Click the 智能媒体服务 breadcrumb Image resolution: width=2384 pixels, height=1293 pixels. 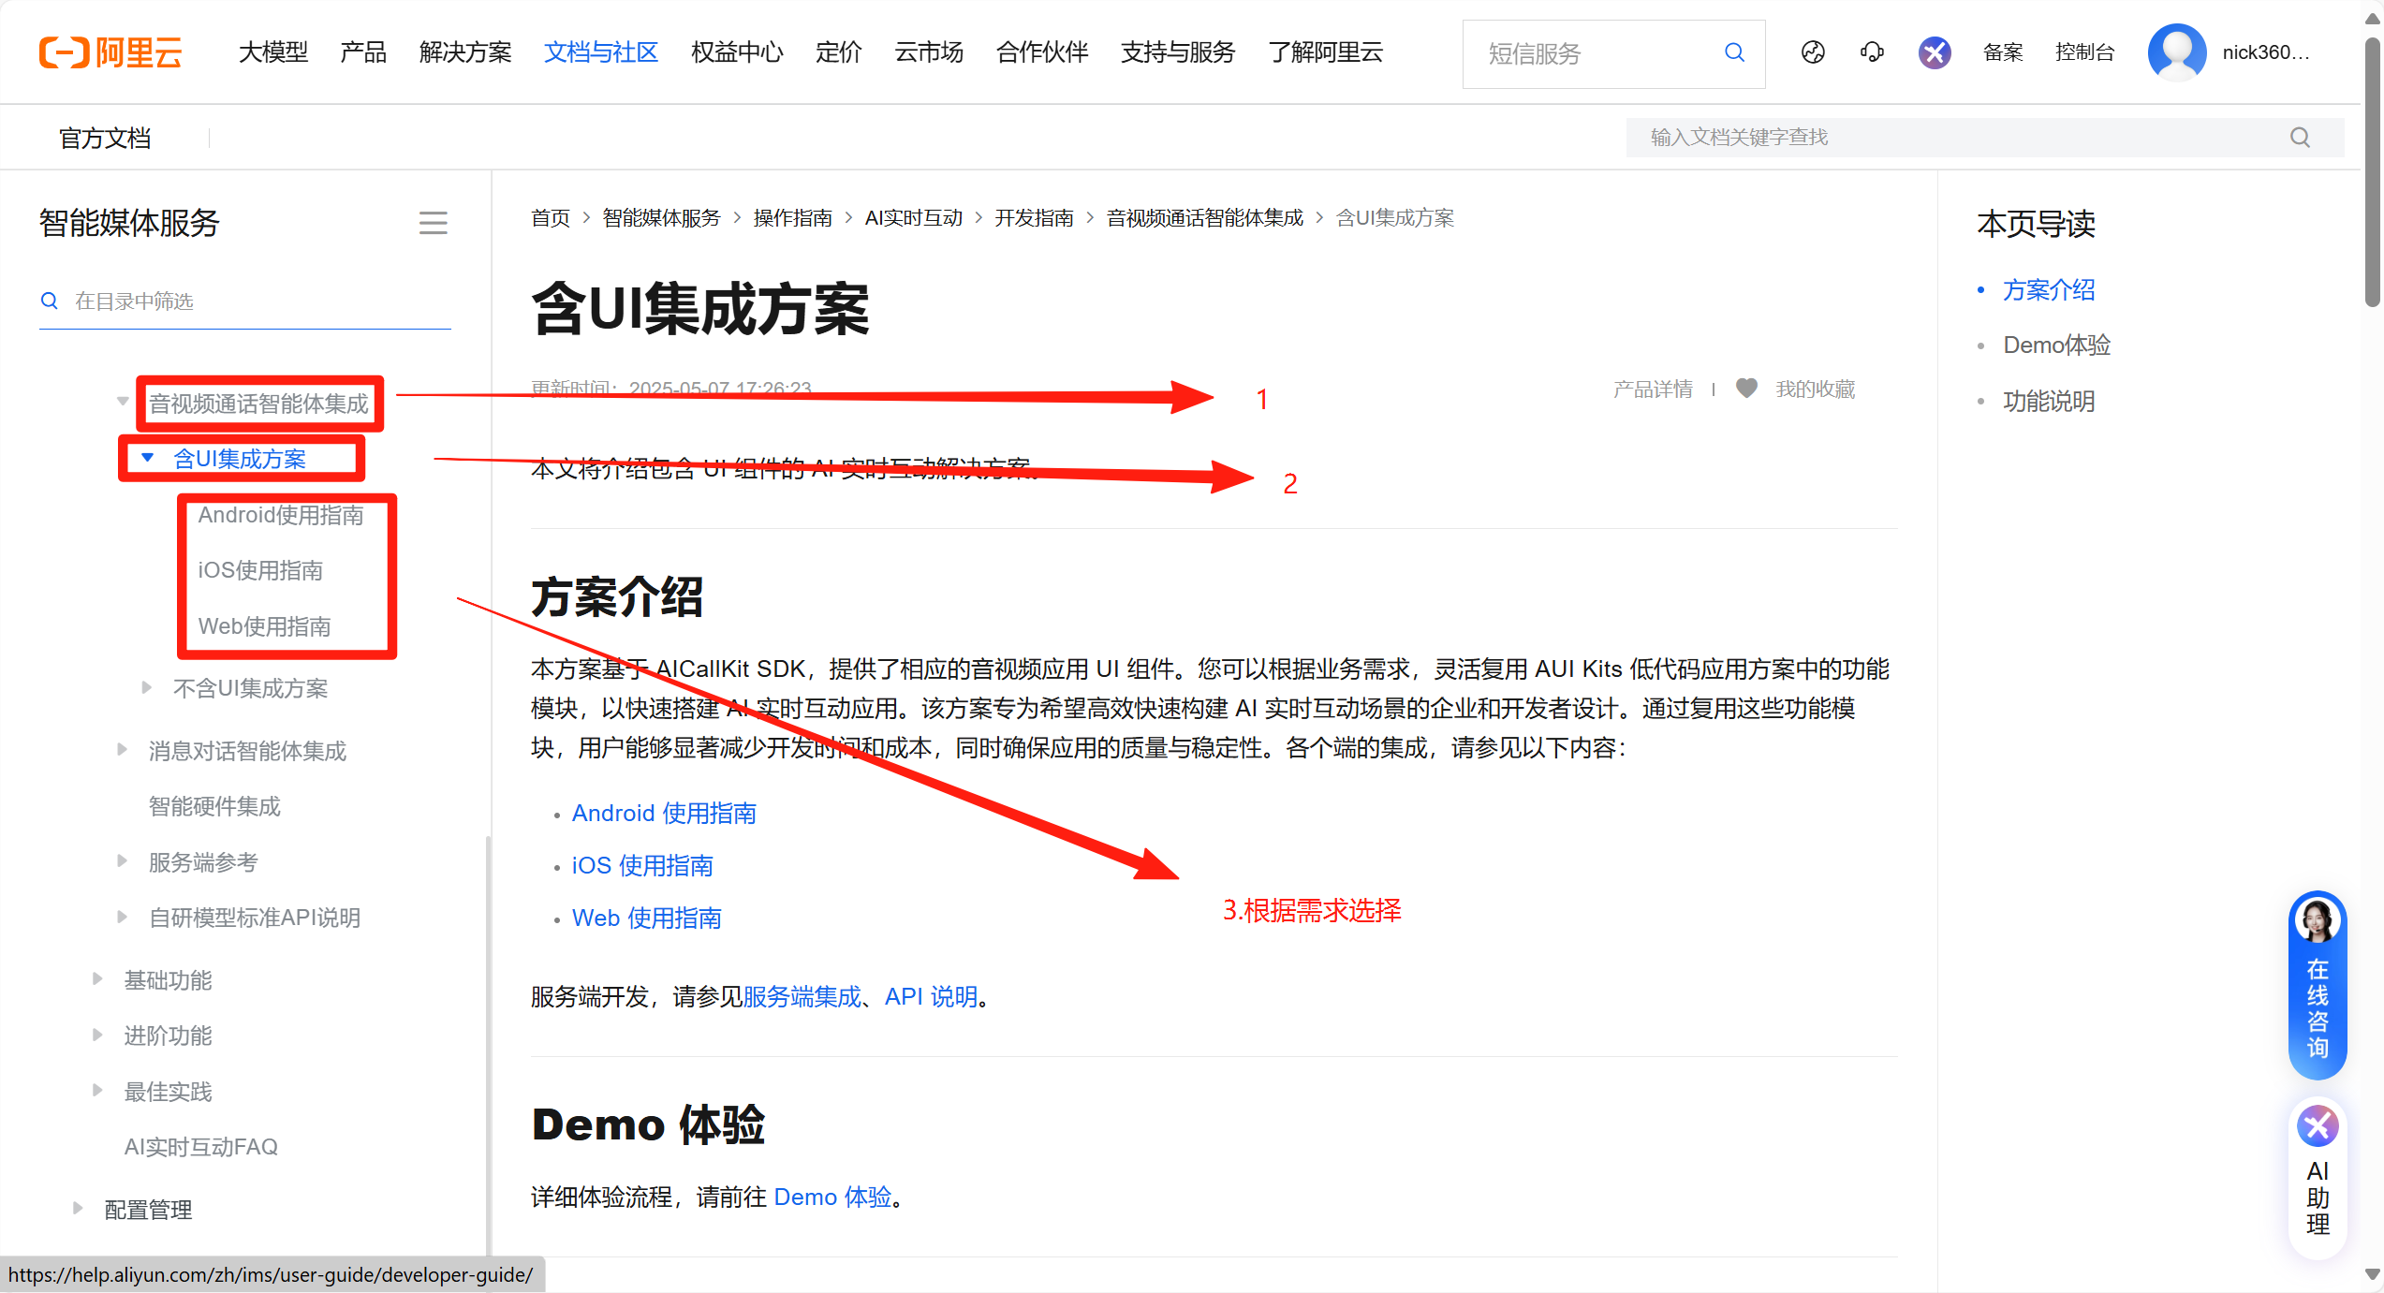[x=661, y=218]
